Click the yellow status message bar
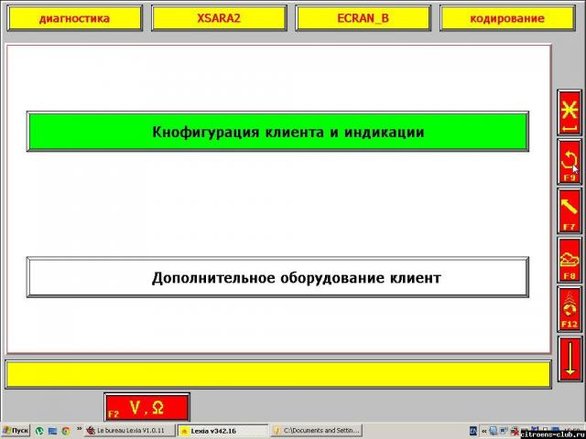This screenshot has height=439, width=586. tap(278, 374)
